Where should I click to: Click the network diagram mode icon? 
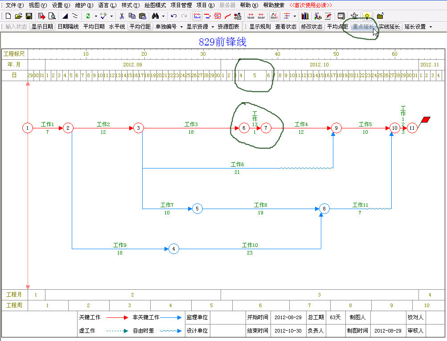[x=197, y=16]
